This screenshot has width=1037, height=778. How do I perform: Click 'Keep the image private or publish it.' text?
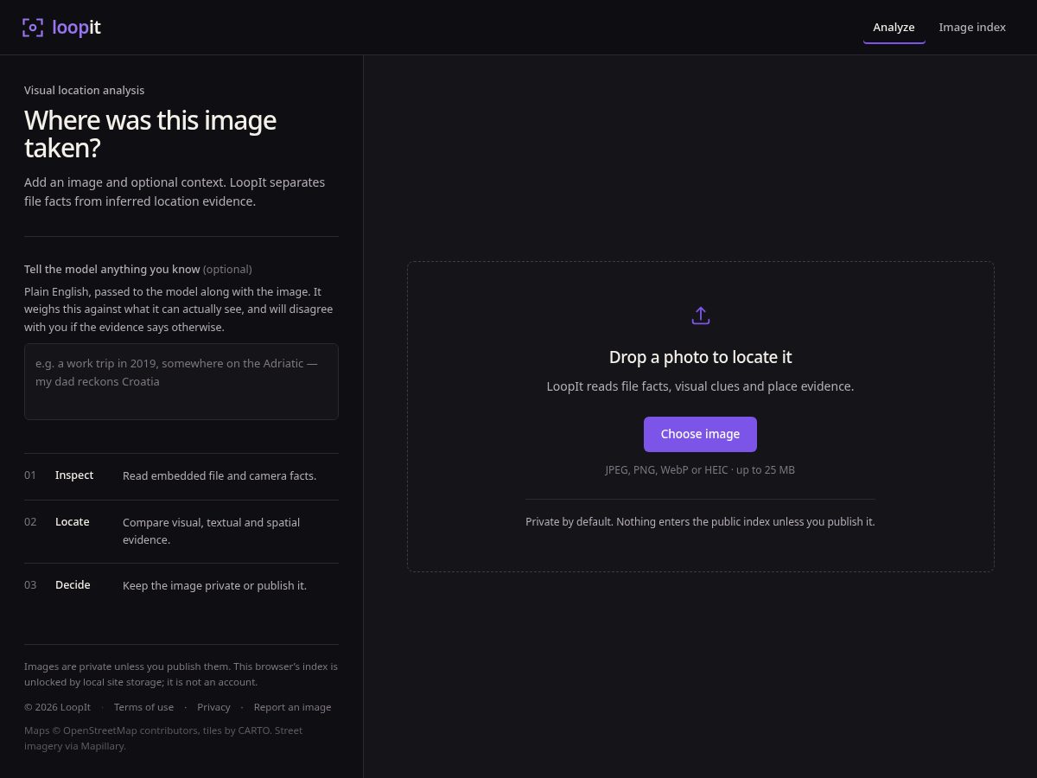point(214,586)
